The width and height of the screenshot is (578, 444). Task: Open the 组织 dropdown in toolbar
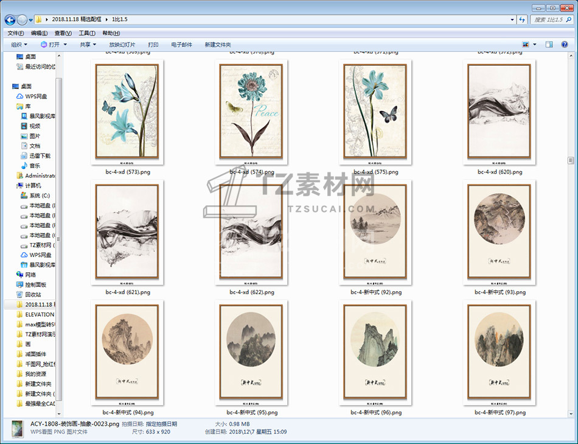pyautogui.click(x=19, y=44)
